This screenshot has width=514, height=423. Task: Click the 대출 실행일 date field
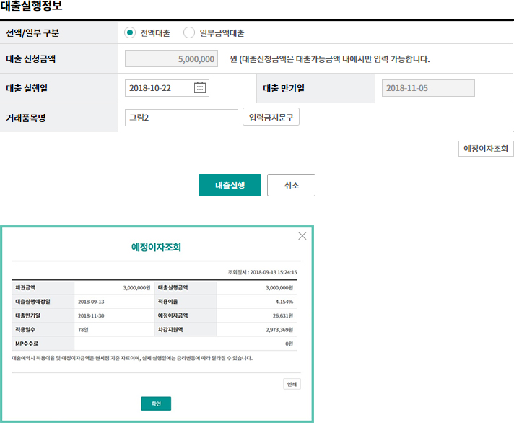pyautogui.click(x=159, y=88)
